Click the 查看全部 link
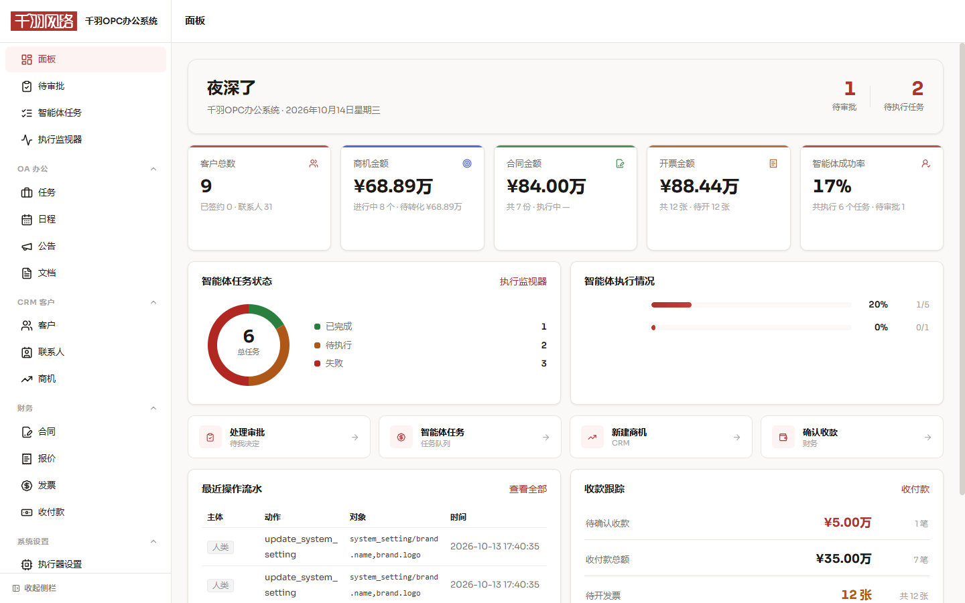This screenshot has width=965, height=603. click(528, 489)
